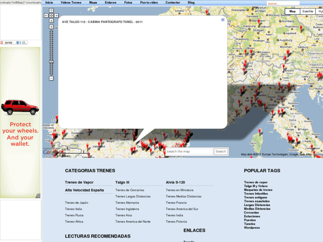323x242 pixels.
Task: Click the ad info icon on banner corner
Action: pos(38,196)
